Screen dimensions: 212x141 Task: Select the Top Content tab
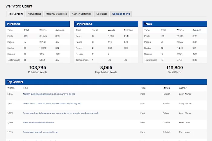15,14
